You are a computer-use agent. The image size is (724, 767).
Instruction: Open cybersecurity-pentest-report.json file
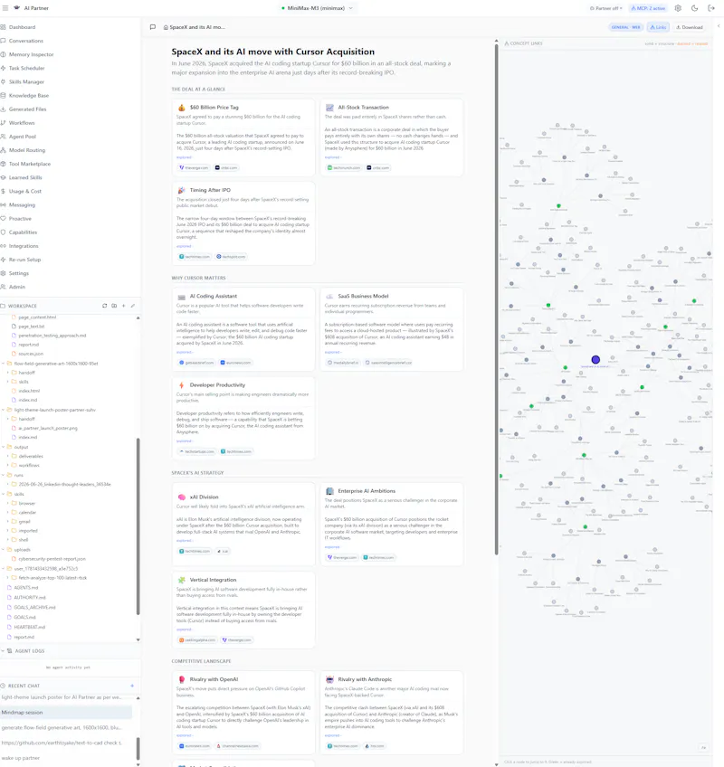52,559
